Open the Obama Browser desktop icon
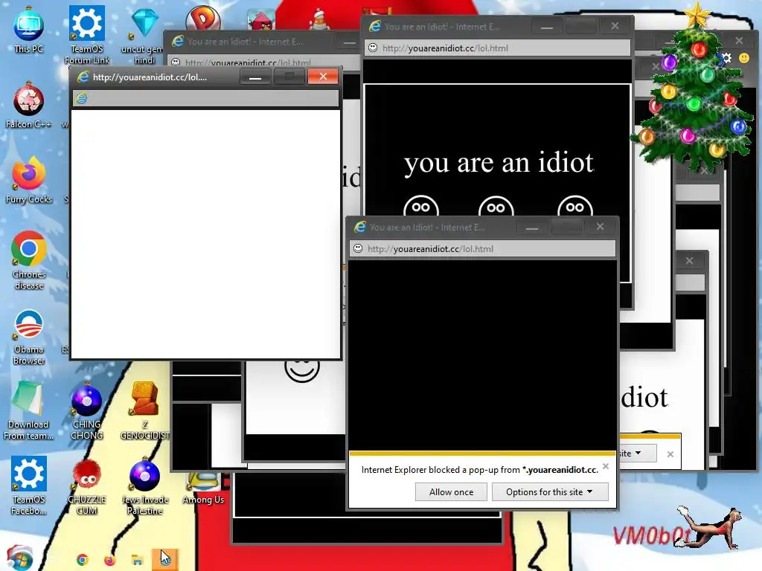This screenshot has width=762, height=571. pos(29,337)
